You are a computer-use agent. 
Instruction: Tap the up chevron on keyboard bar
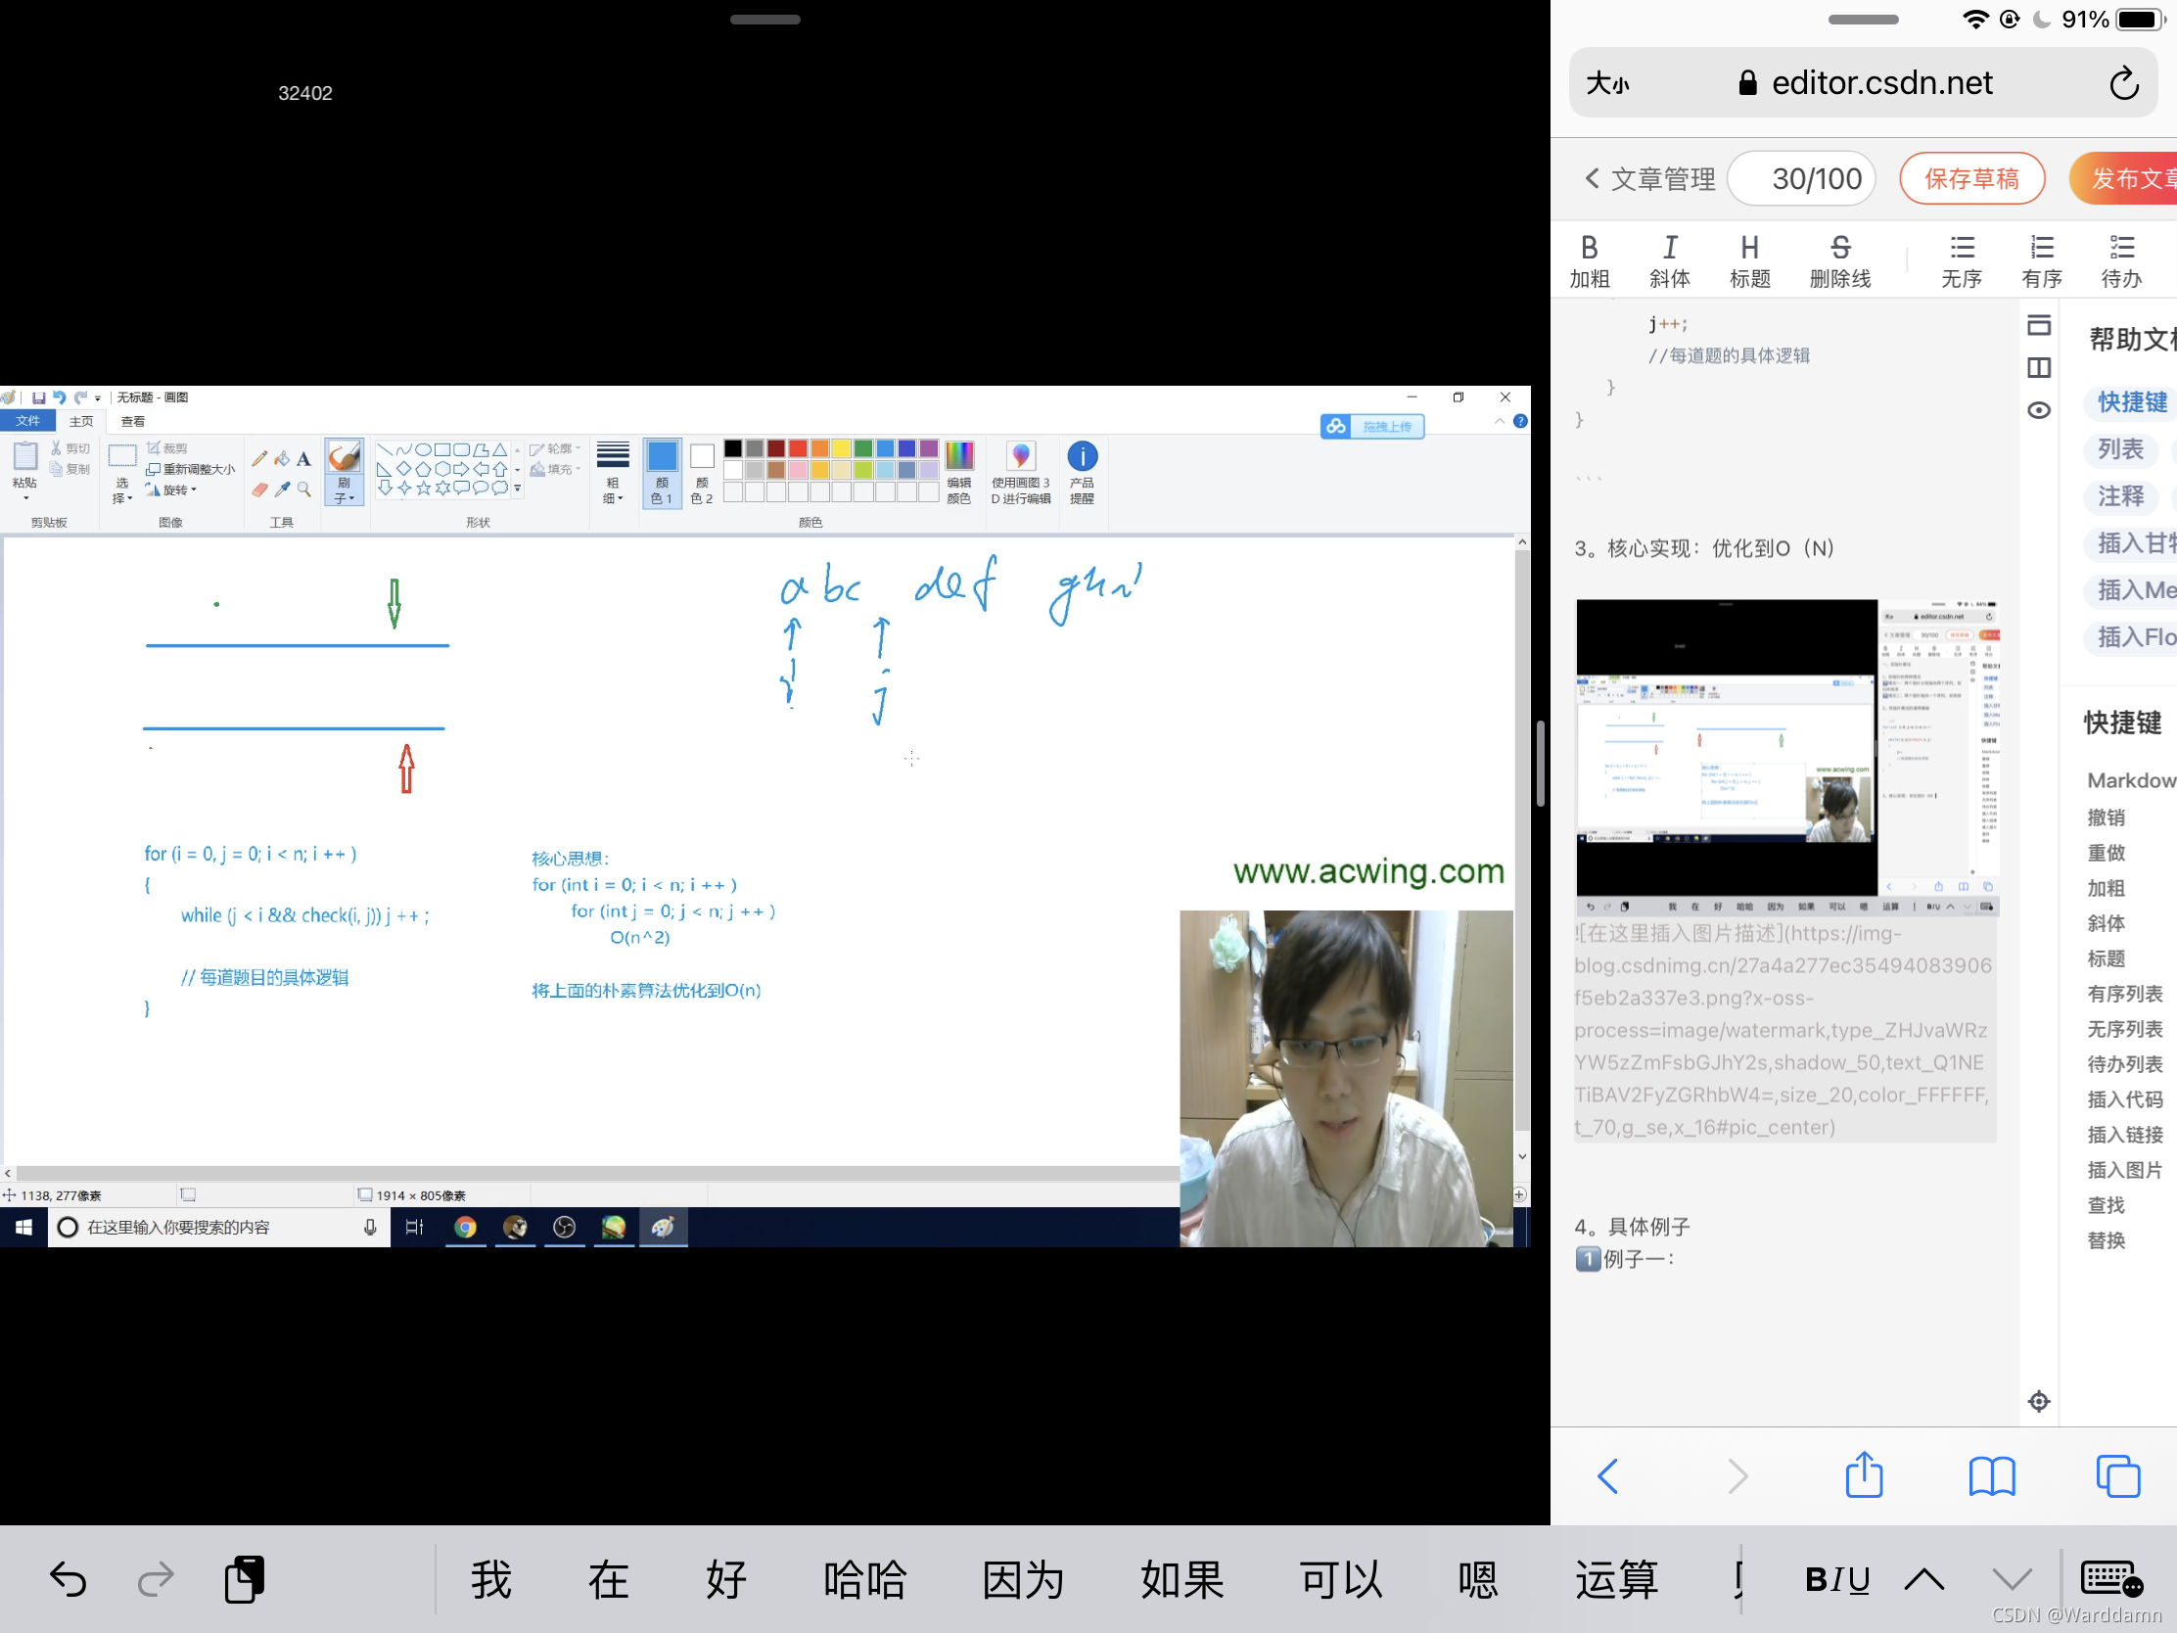coord(1923,1579)
